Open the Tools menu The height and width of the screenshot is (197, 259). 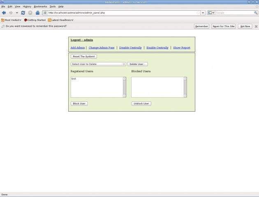[x=53, y=7]
